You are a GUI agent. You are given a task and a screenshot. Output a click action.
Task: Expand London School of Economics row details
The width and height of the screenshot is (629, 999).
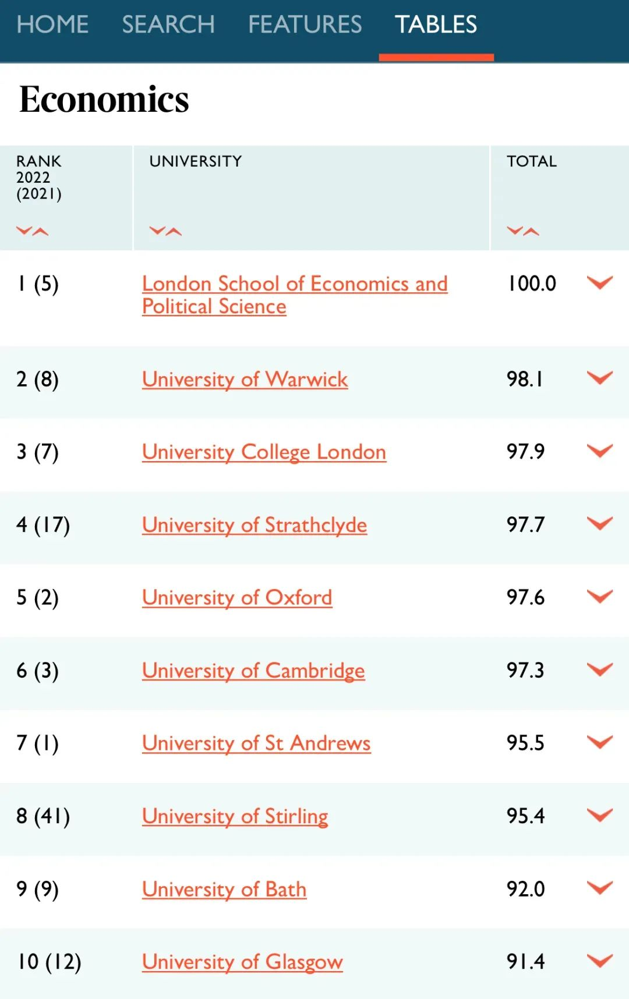pyautogui.click(x=599, y=283)
